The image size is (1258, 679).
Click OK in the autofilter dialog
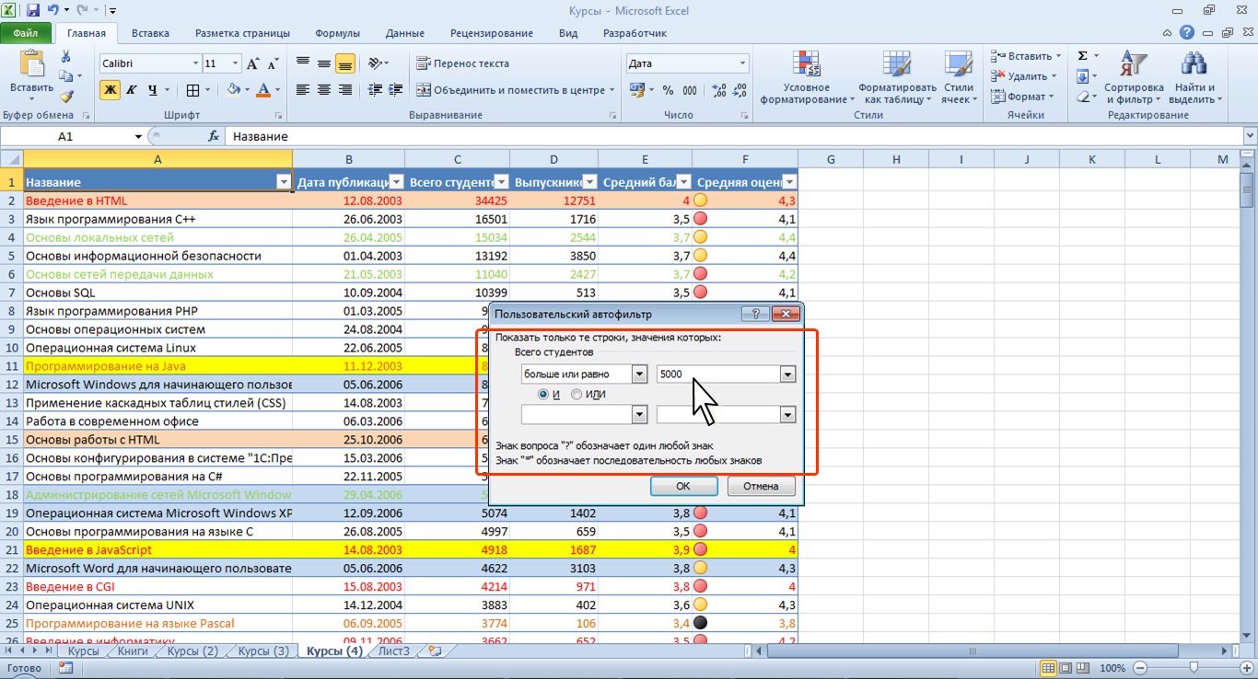[683, 486]
